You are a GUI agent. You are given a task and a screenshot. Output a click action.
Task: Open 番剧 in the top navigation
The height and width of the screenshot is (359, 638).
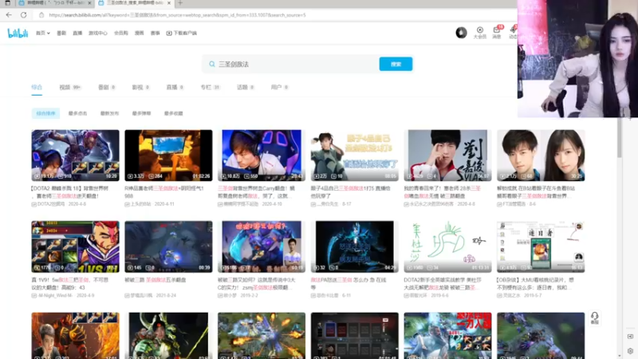[61, 33]
